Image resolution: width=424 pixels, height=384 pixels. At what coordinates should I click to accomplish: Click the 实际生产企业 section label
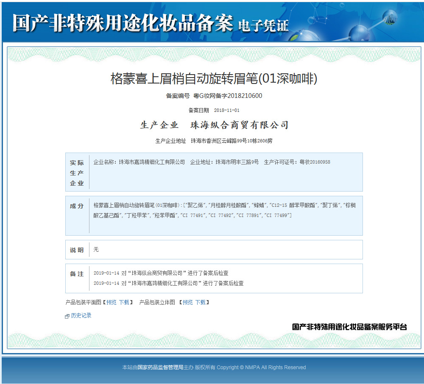click(x=77, y=173)
